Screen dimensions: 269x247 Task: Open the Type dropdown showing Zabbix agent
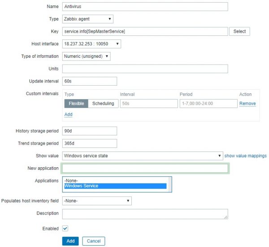point(87,19)
